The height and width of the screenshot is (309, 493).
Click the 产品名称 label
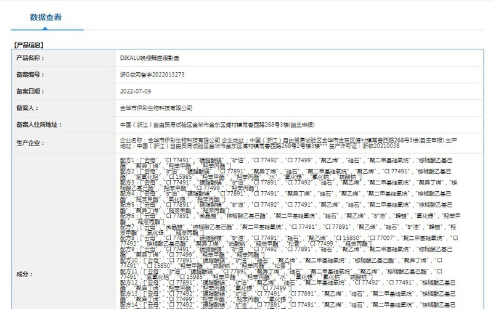[x=30, y=58]
